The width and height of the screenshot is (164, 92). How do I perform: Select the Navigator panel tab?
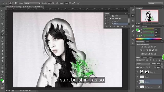(139, 8)
